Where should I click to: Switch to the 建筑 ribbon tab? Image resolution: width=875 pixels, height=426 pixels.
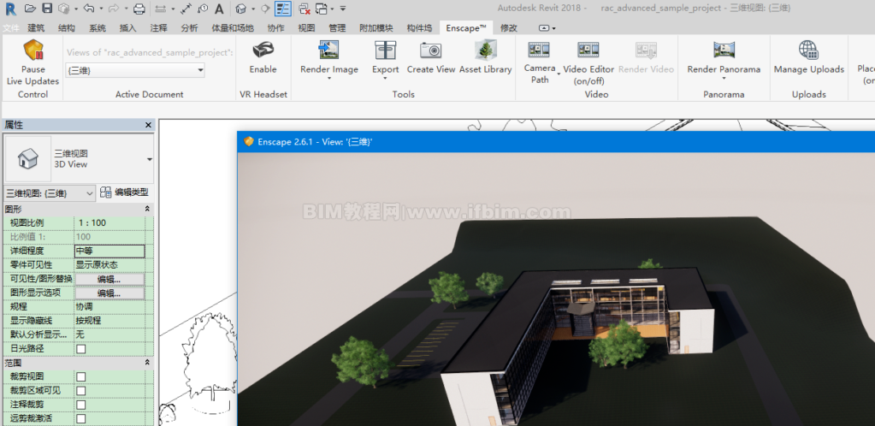click(36, 28)
